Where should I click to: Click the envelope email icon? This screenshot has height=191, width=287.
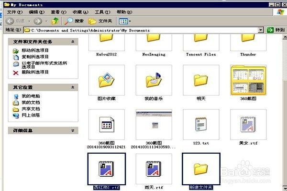click(16, 64)
